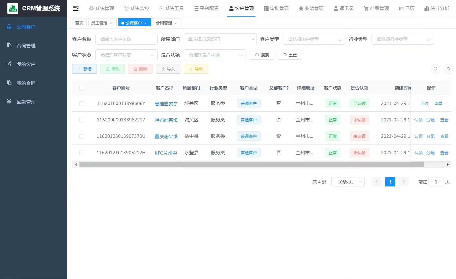Switch to the 统计分析 top menu
456x279 pixels.
click(x=437, y=8)
